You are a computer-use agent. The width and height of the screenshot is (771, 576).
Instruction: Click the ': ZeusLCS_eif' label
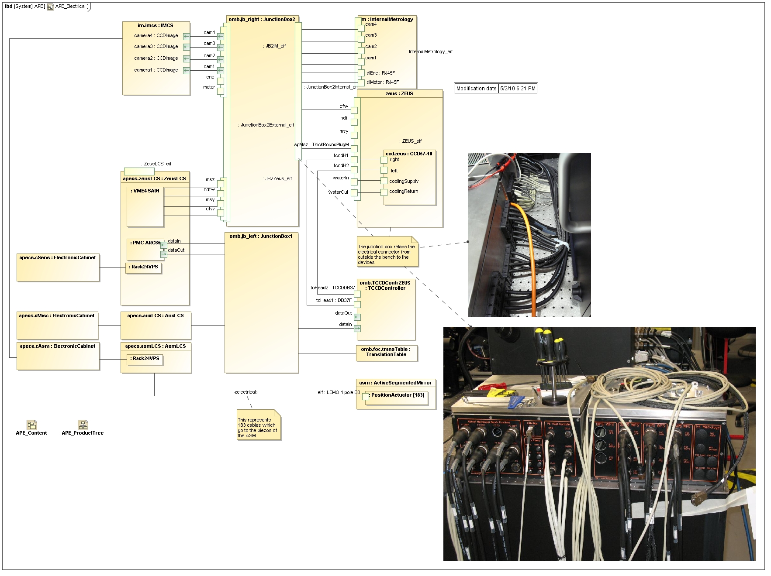pos(156,164)
